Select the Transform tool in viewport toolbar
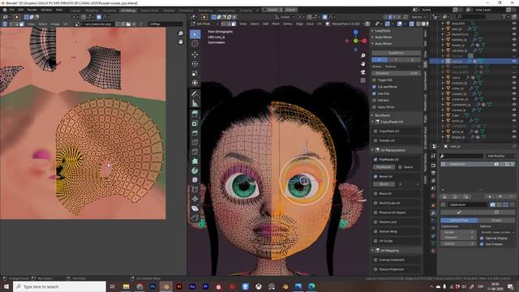 (x=195, y=83)
